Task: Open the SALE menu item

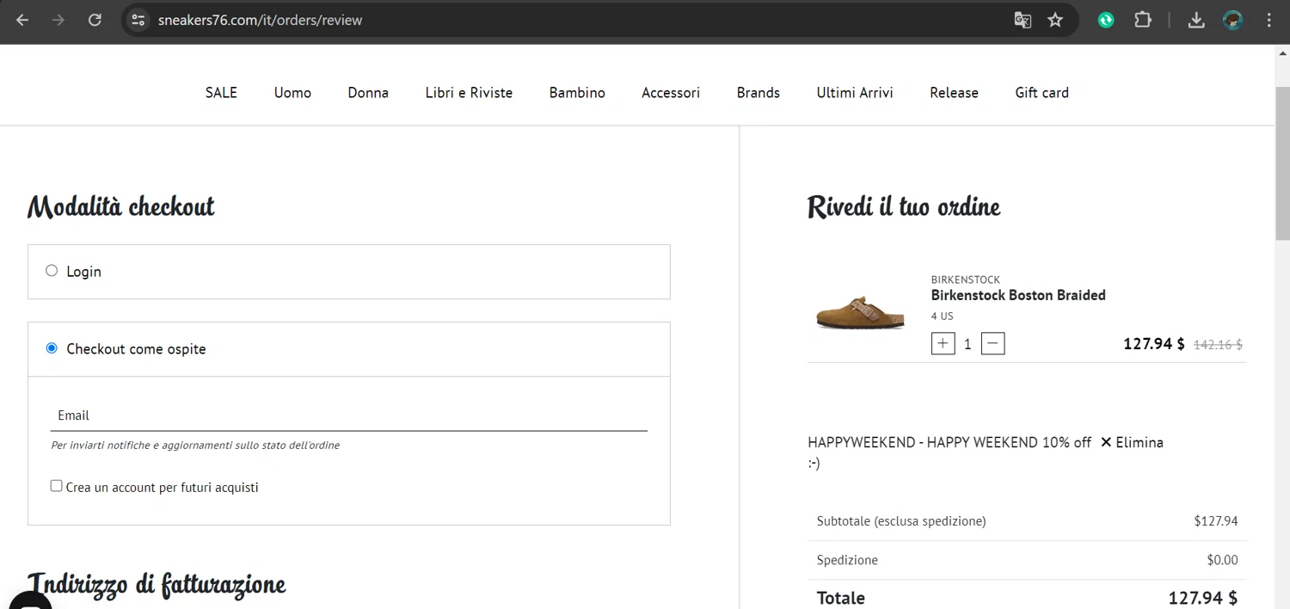Action: tap(221, 92)
